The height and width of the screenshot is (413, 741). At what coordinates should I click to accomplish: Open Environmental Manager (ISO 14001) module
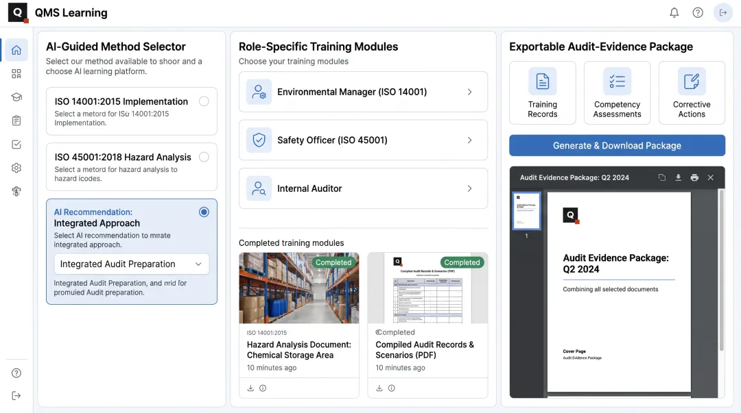point(363,92)
